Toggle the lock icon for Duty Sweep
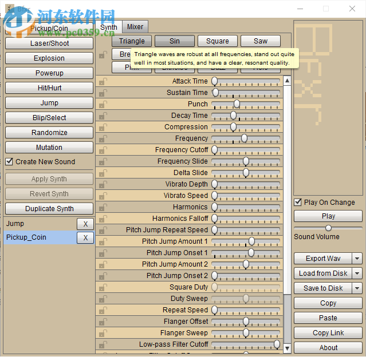366x357 pixels. pyautogui.click(x=103, y=299)
